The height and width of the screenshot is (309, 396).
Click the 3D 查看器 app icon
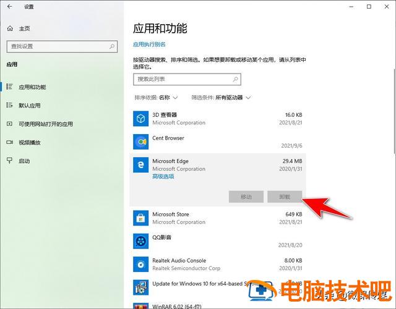140,119
